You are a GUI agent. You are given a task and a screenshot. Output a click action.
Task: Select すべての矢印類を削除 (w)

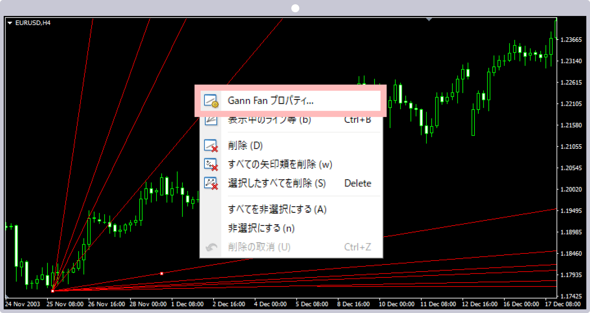(280, 164)
